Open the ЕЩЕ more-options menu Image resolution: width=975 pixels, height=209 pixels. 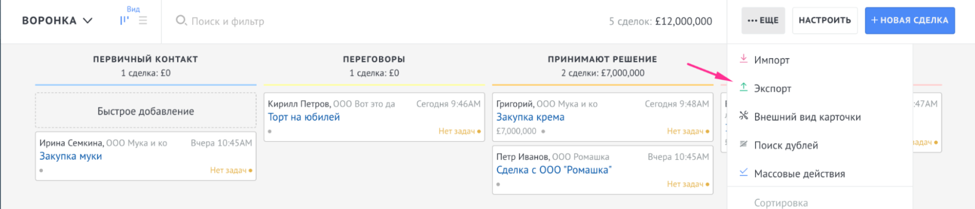coord(763,20)
